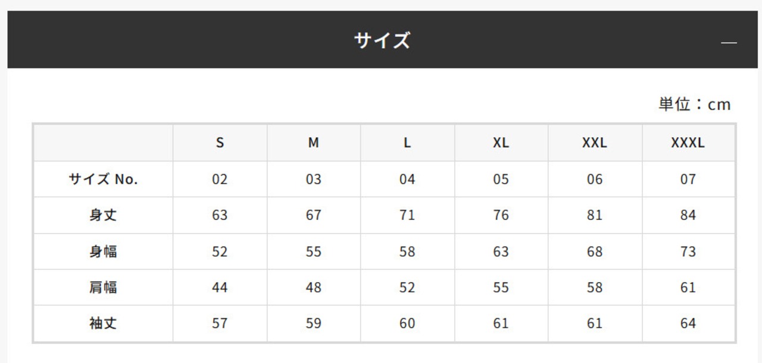
Task: Click the 袖丈 row label
Action: [103, 324]
